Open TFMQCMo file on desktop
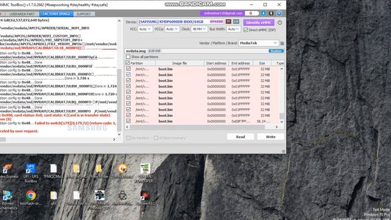 [54, 171]
